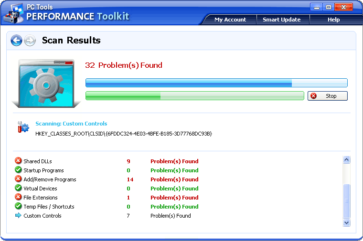This screenshot has height=241, width=363.
Task: Select the Temp Files / Shortcuts row label
Action: click(x=49, y=207)
